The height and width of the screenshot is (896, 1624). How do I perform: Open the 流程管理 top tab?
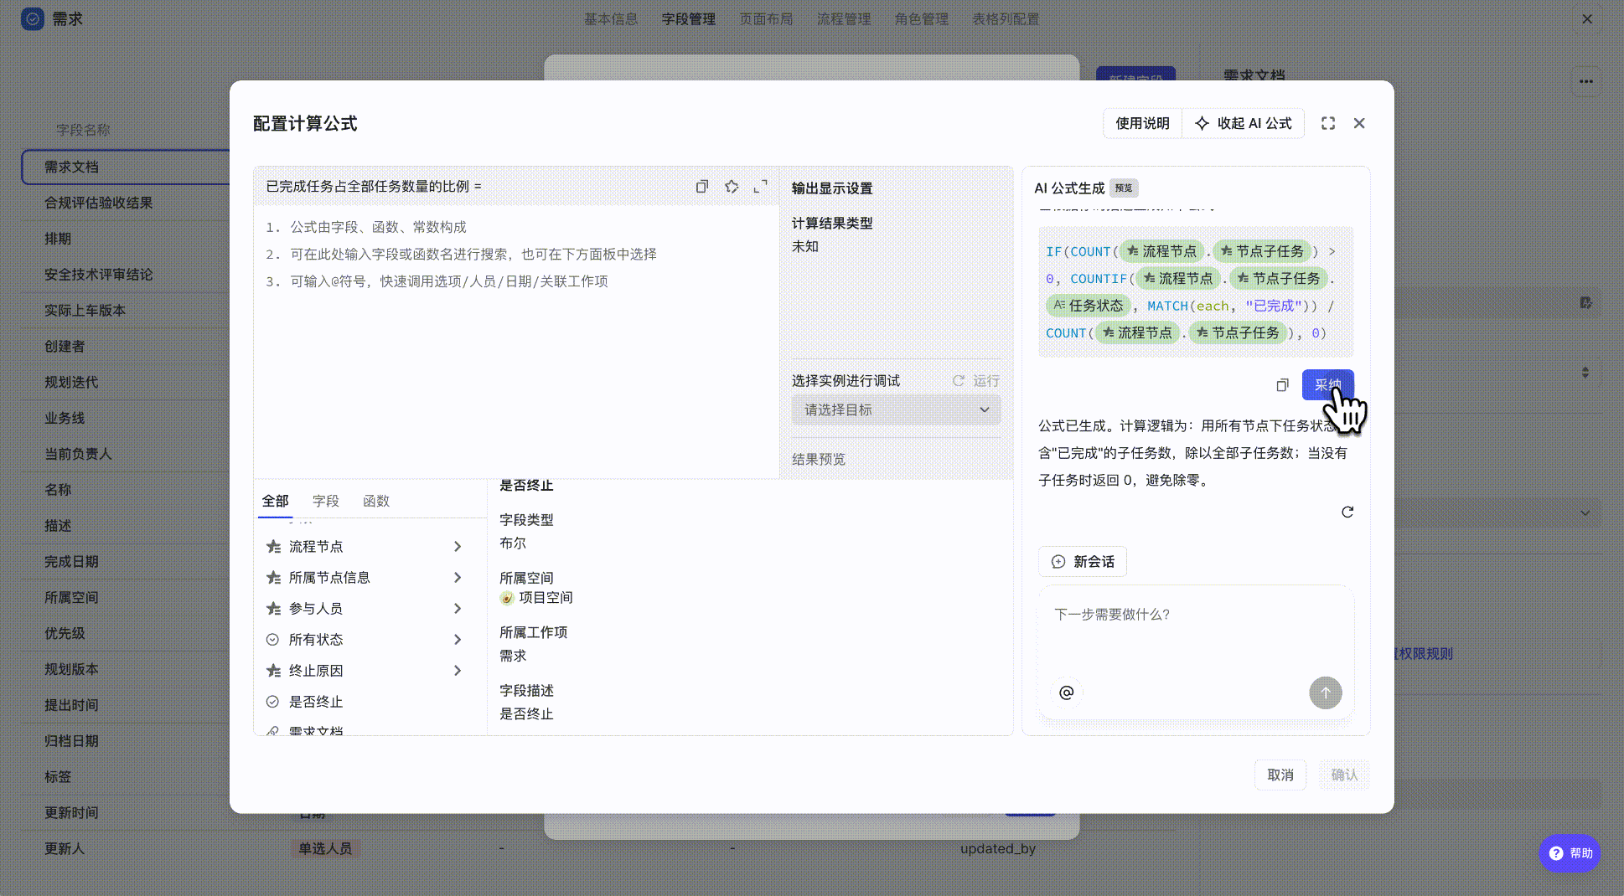click(844, 18)
